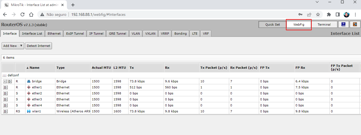
Task: Open the VRRP tab
Action: 165,34
